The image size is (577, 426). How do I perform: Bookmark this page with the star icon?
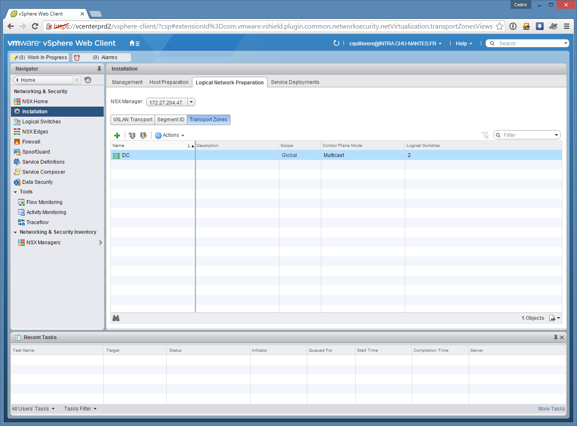[499, 26]
